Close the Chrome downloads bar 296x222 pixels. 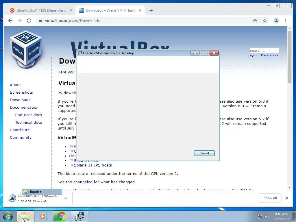coord(287,198)
